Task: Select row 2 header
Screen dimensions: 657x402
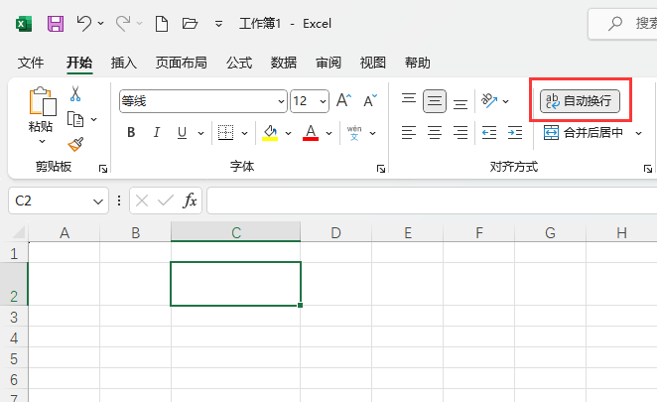Action: pyautogui.click(x=14, y=284)
